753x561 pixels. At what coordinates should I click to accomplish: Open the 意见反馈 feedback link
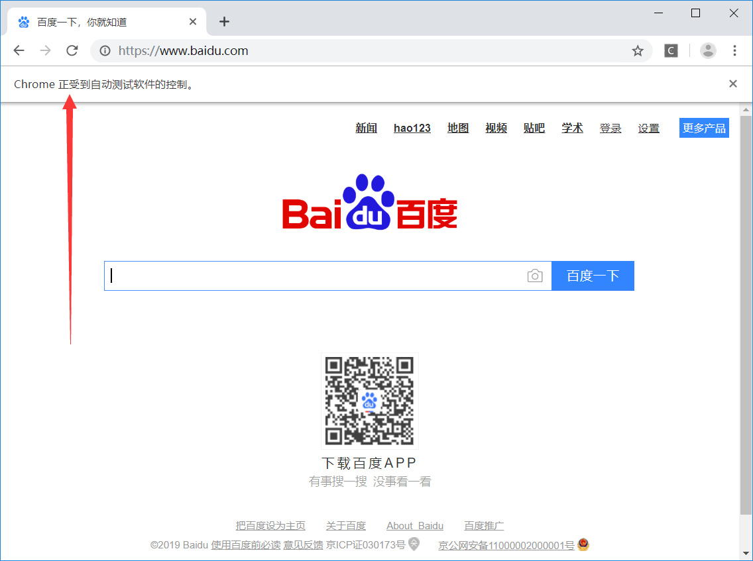[303, 545]
